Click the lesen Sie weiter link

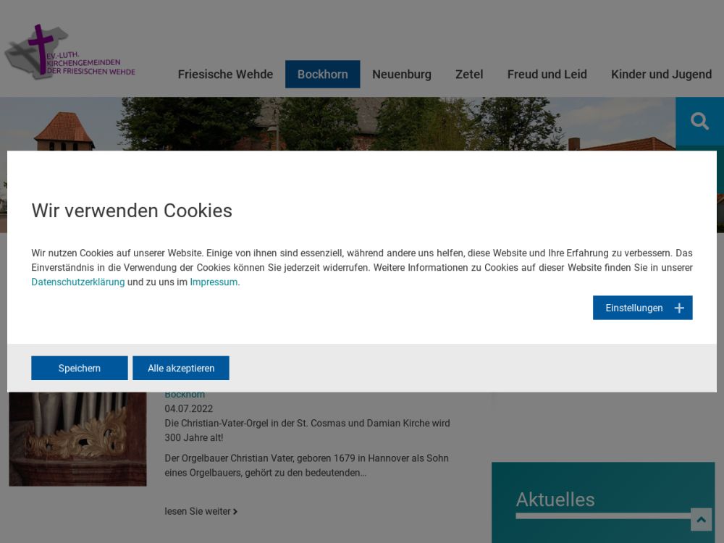[x=197, y=511]
